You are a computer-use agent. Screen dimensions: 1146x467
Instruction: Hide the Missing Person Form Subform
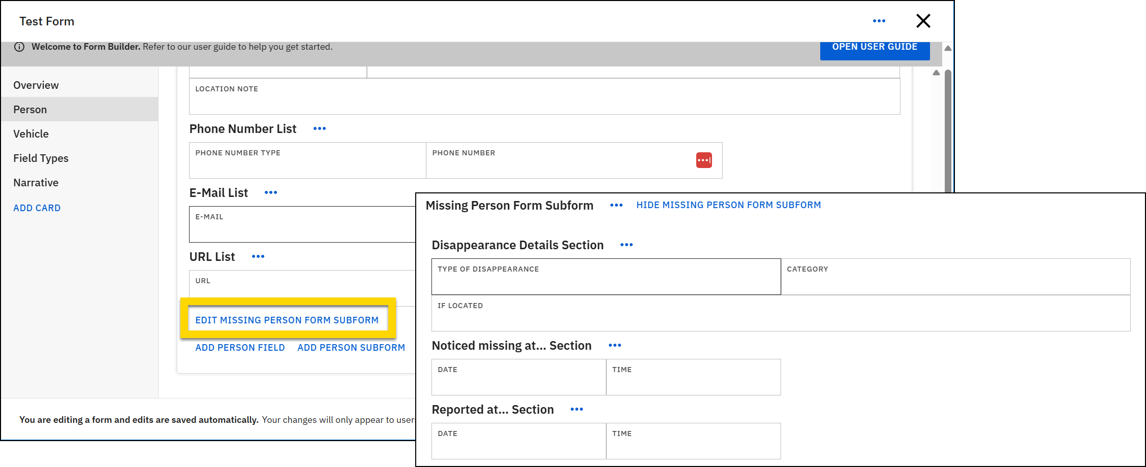(728, 205)
